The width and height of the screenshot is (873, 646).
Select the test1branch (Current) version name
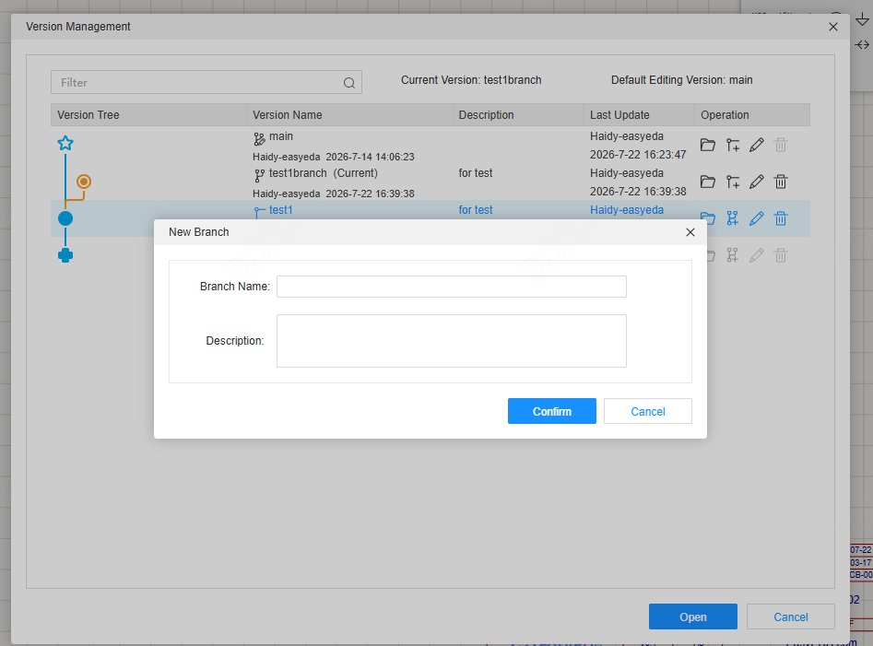(x=323, y=173)
